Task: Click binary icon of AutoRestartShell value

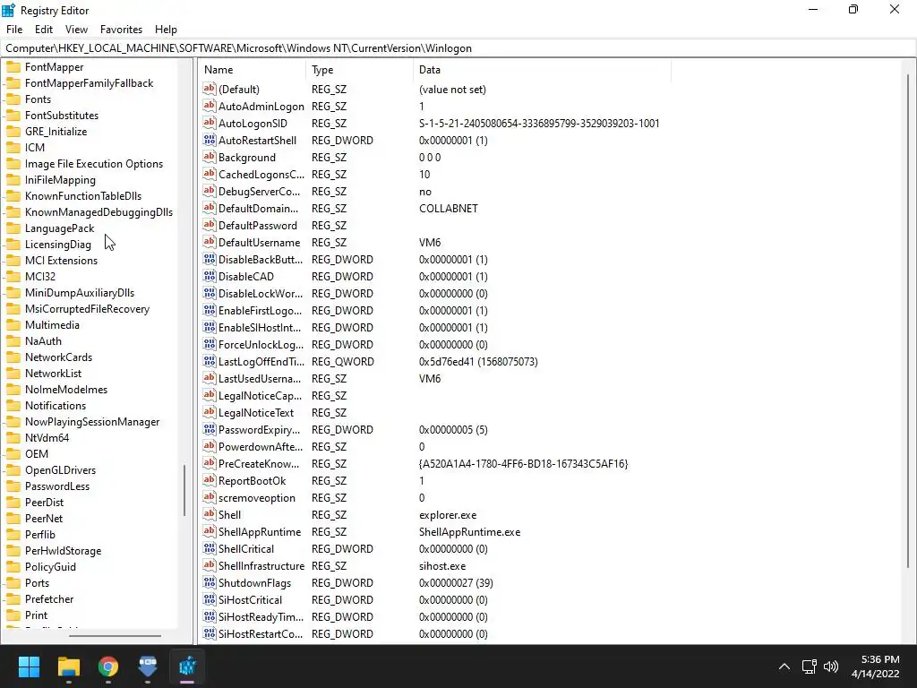Action: (210, 140)
